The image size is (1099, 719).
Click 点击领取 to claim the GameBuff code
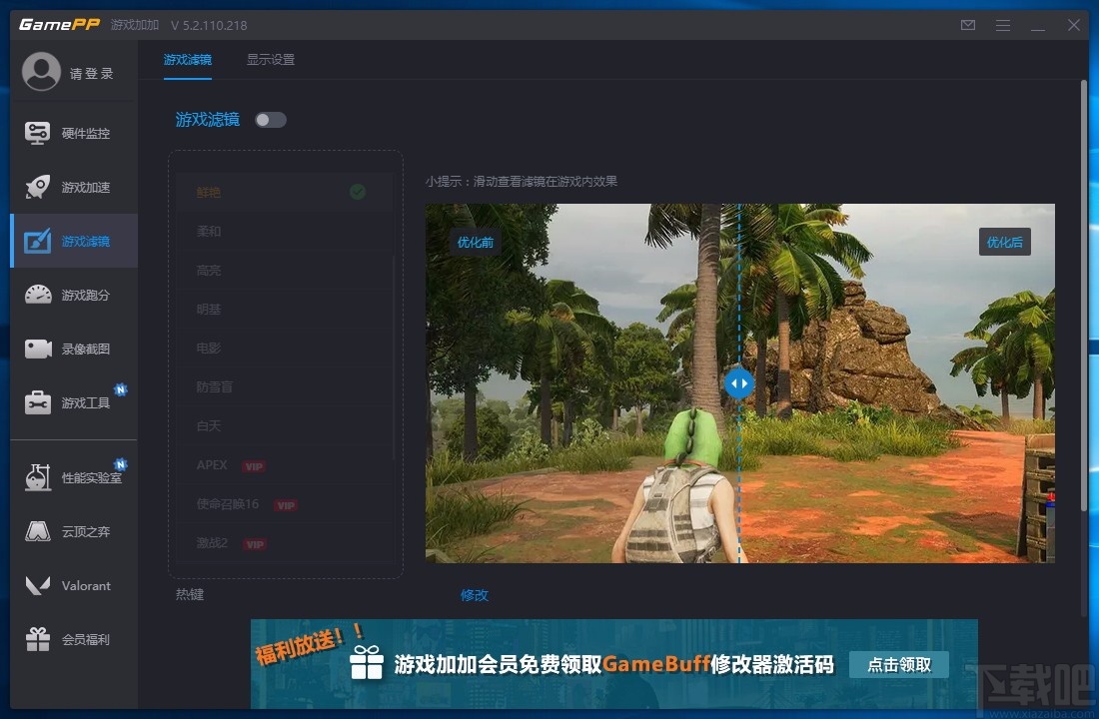[898, 664]
